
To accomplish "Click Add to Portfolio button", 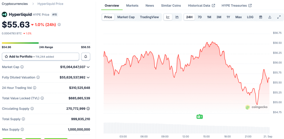I will [x=40, y=56].
